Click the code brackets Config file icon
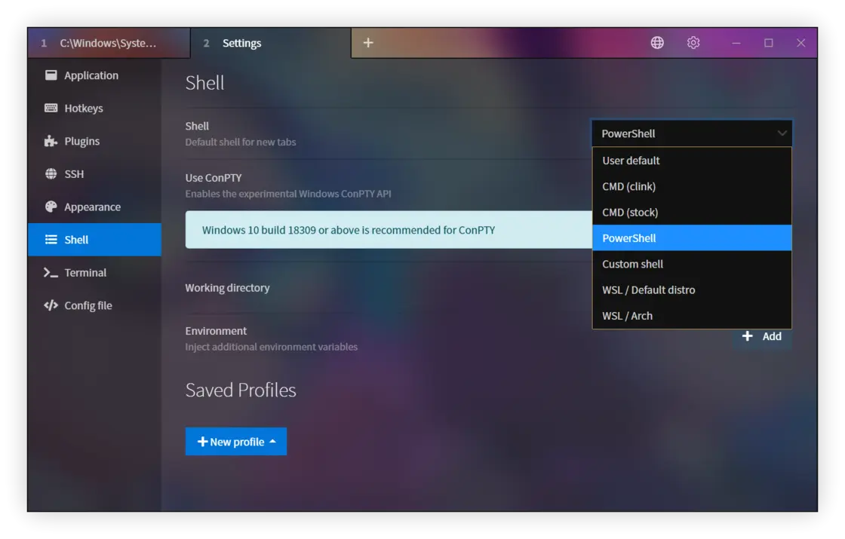The height and width of the screenshot is (539, 845). tap(51, 305)
